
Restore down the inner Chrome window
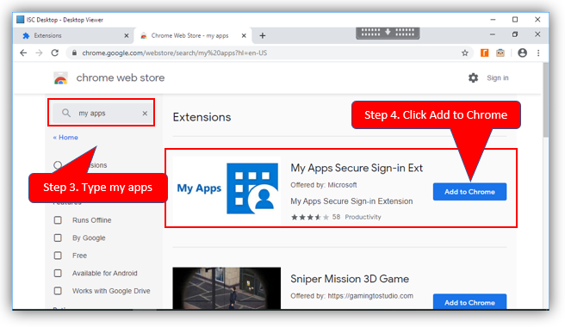pos(515,34)
